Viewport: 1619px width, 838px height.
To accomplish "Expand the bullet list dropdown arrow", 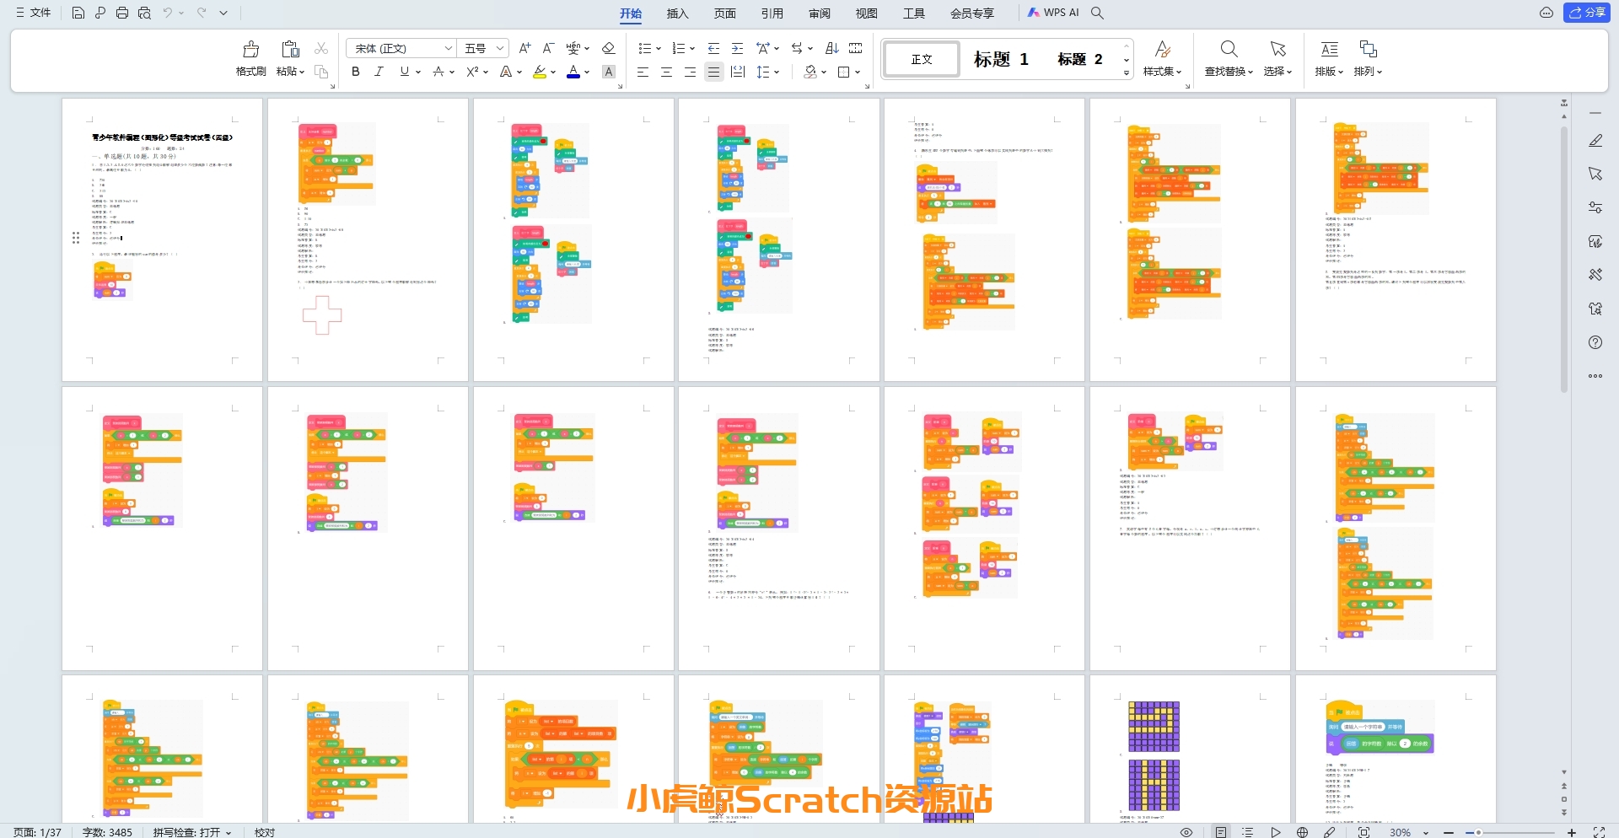I will click(x=659, y=49).
